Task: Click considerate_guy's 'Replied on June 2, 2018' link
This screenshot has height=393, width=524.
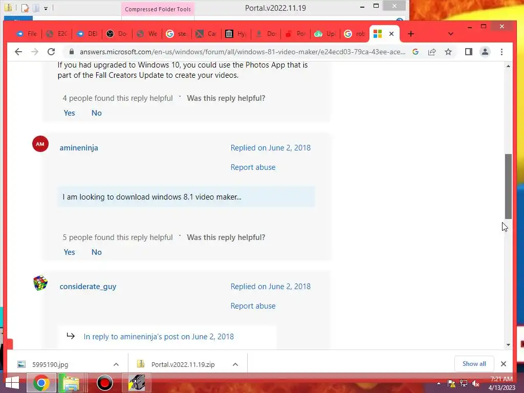Action: 270,287
